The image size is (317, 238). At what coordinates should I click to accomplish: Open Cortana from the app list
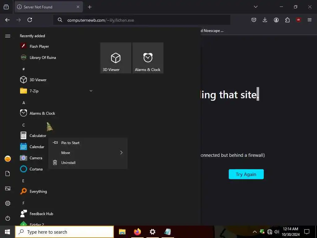click(31, 169)
